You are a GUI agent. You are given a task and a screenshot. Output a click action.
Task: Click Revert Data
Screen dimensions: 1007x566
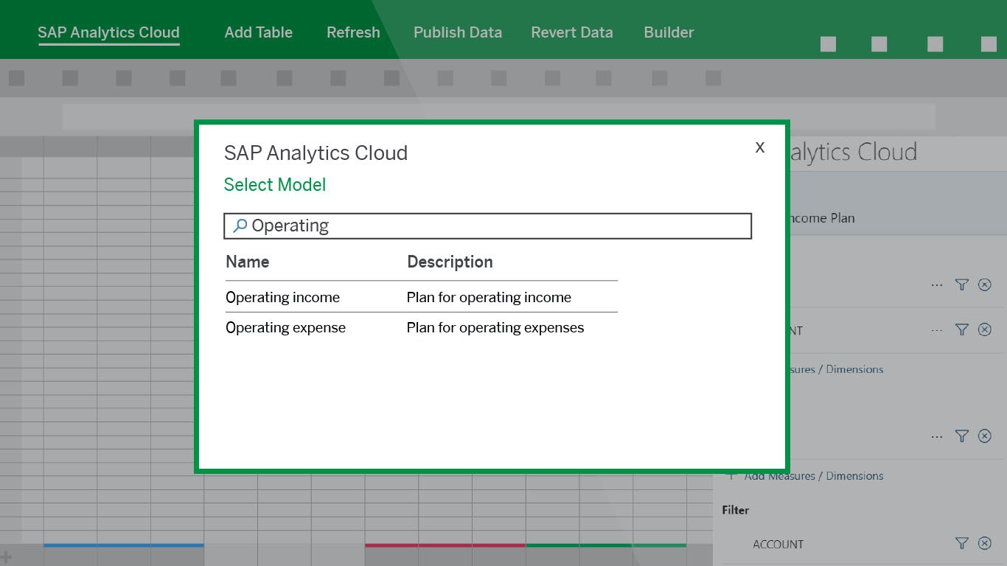tap(572, 32)
